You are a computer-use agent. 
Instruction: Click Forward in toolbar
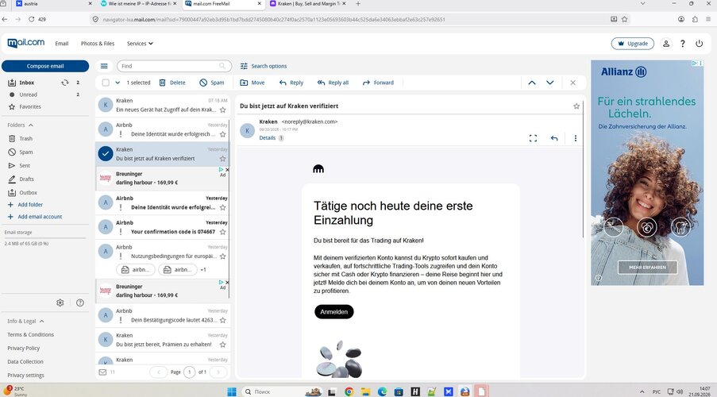pyautogui.click(x=378, y=83)
